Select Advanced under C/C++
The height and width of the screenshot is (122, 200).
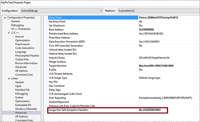[21, 67]
